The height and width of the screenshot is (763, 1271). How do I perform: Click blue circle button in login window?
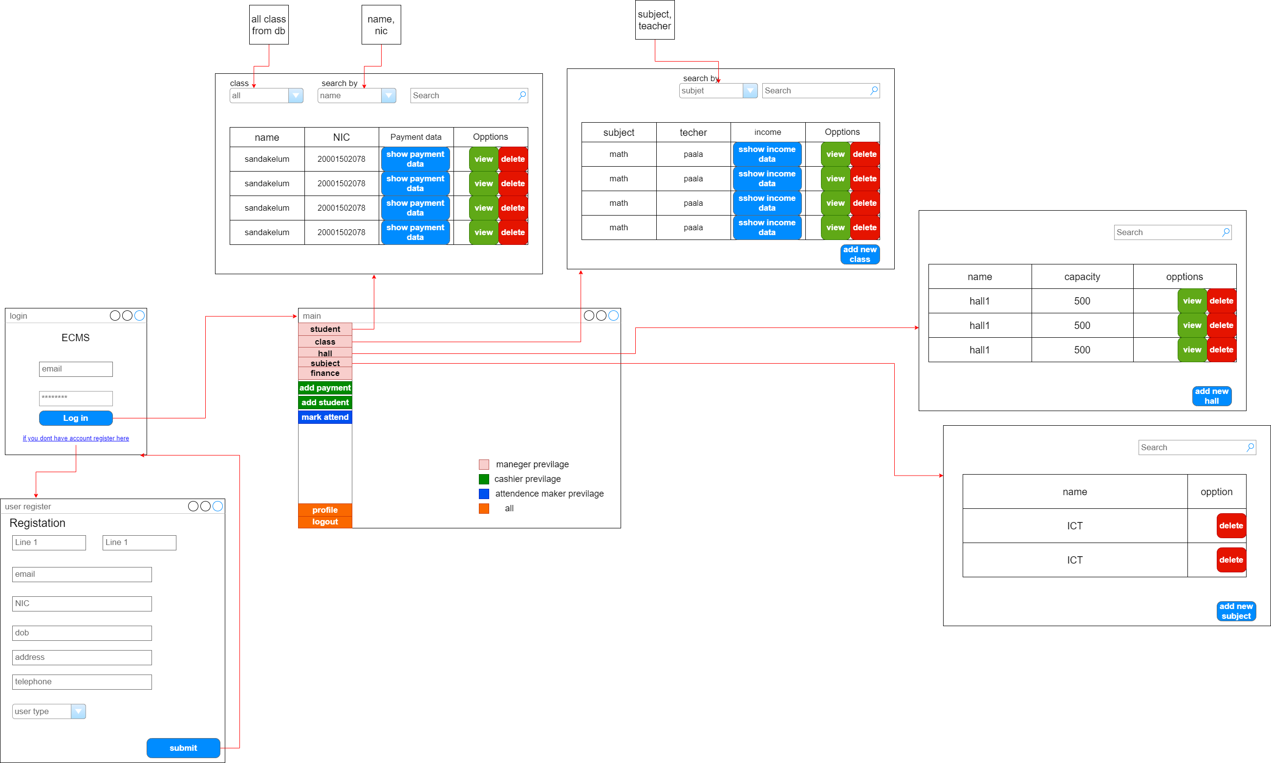pos(139,316)
